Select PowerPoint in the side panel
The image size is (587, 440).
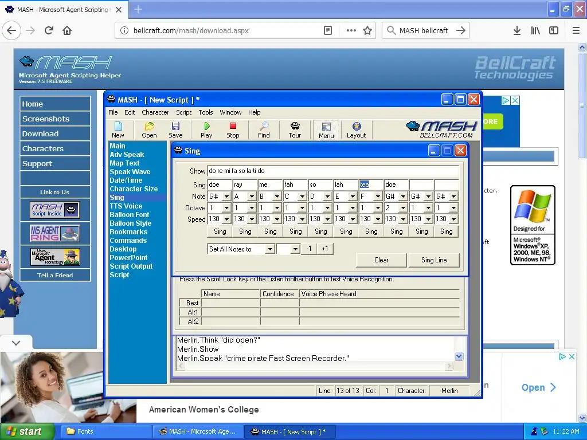point(128,258)
